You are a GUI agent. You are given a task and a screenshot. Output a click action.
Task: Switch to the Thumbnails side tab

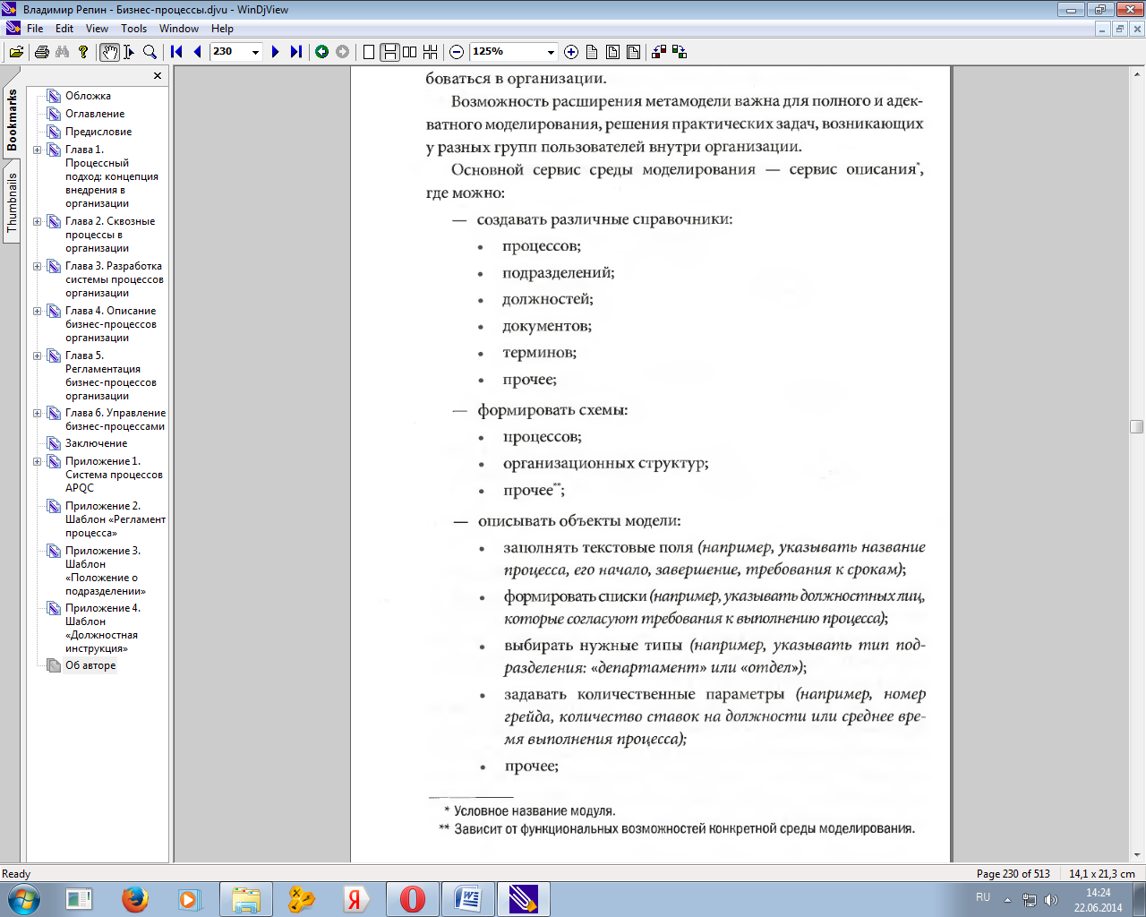(12, 203)
